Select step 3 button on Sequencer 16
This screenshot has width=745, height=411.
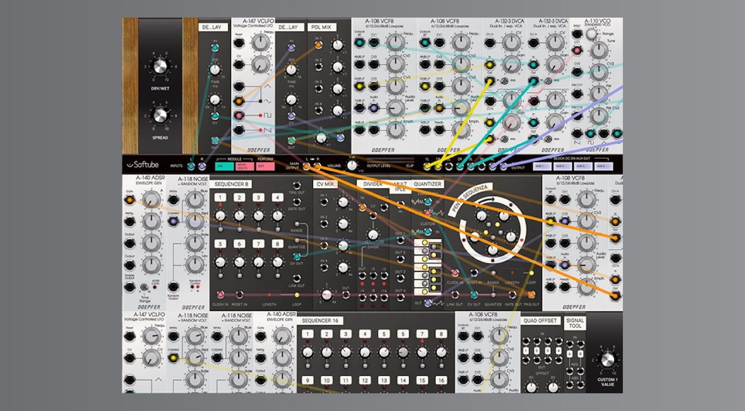[x=345, y=334]
